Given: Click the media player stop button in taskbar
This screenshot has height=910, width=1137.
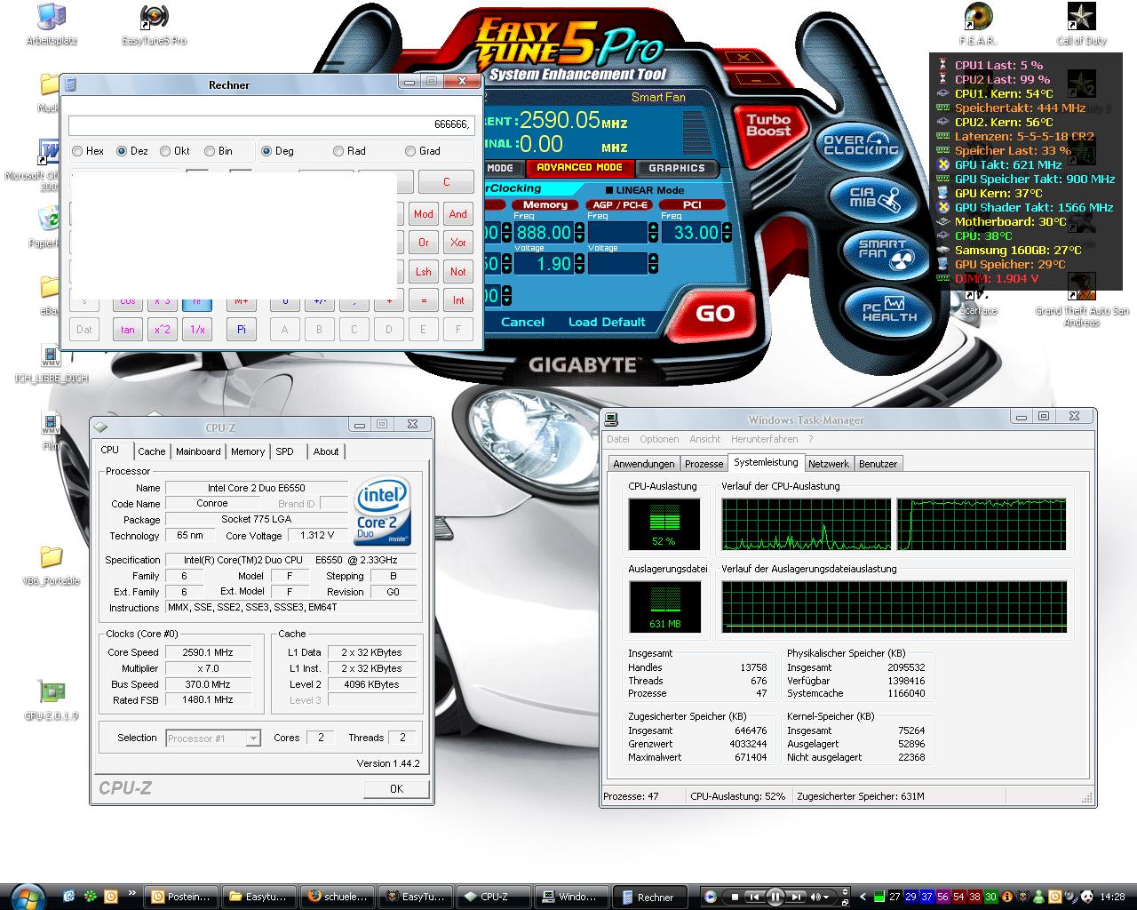Looking at the screenshot, I should pos(734,898).
